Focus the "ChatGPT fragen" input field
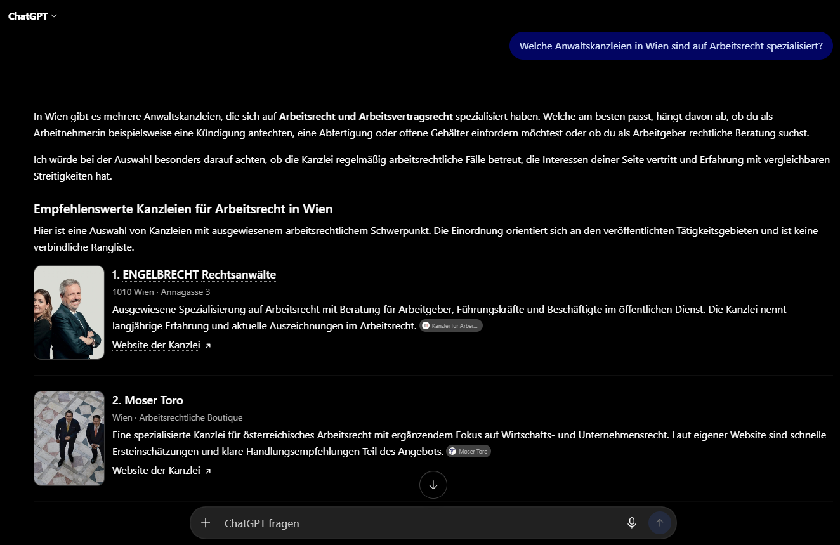This screenshot has width=840, height=545. pyautogui.click(x=419, y=523)
